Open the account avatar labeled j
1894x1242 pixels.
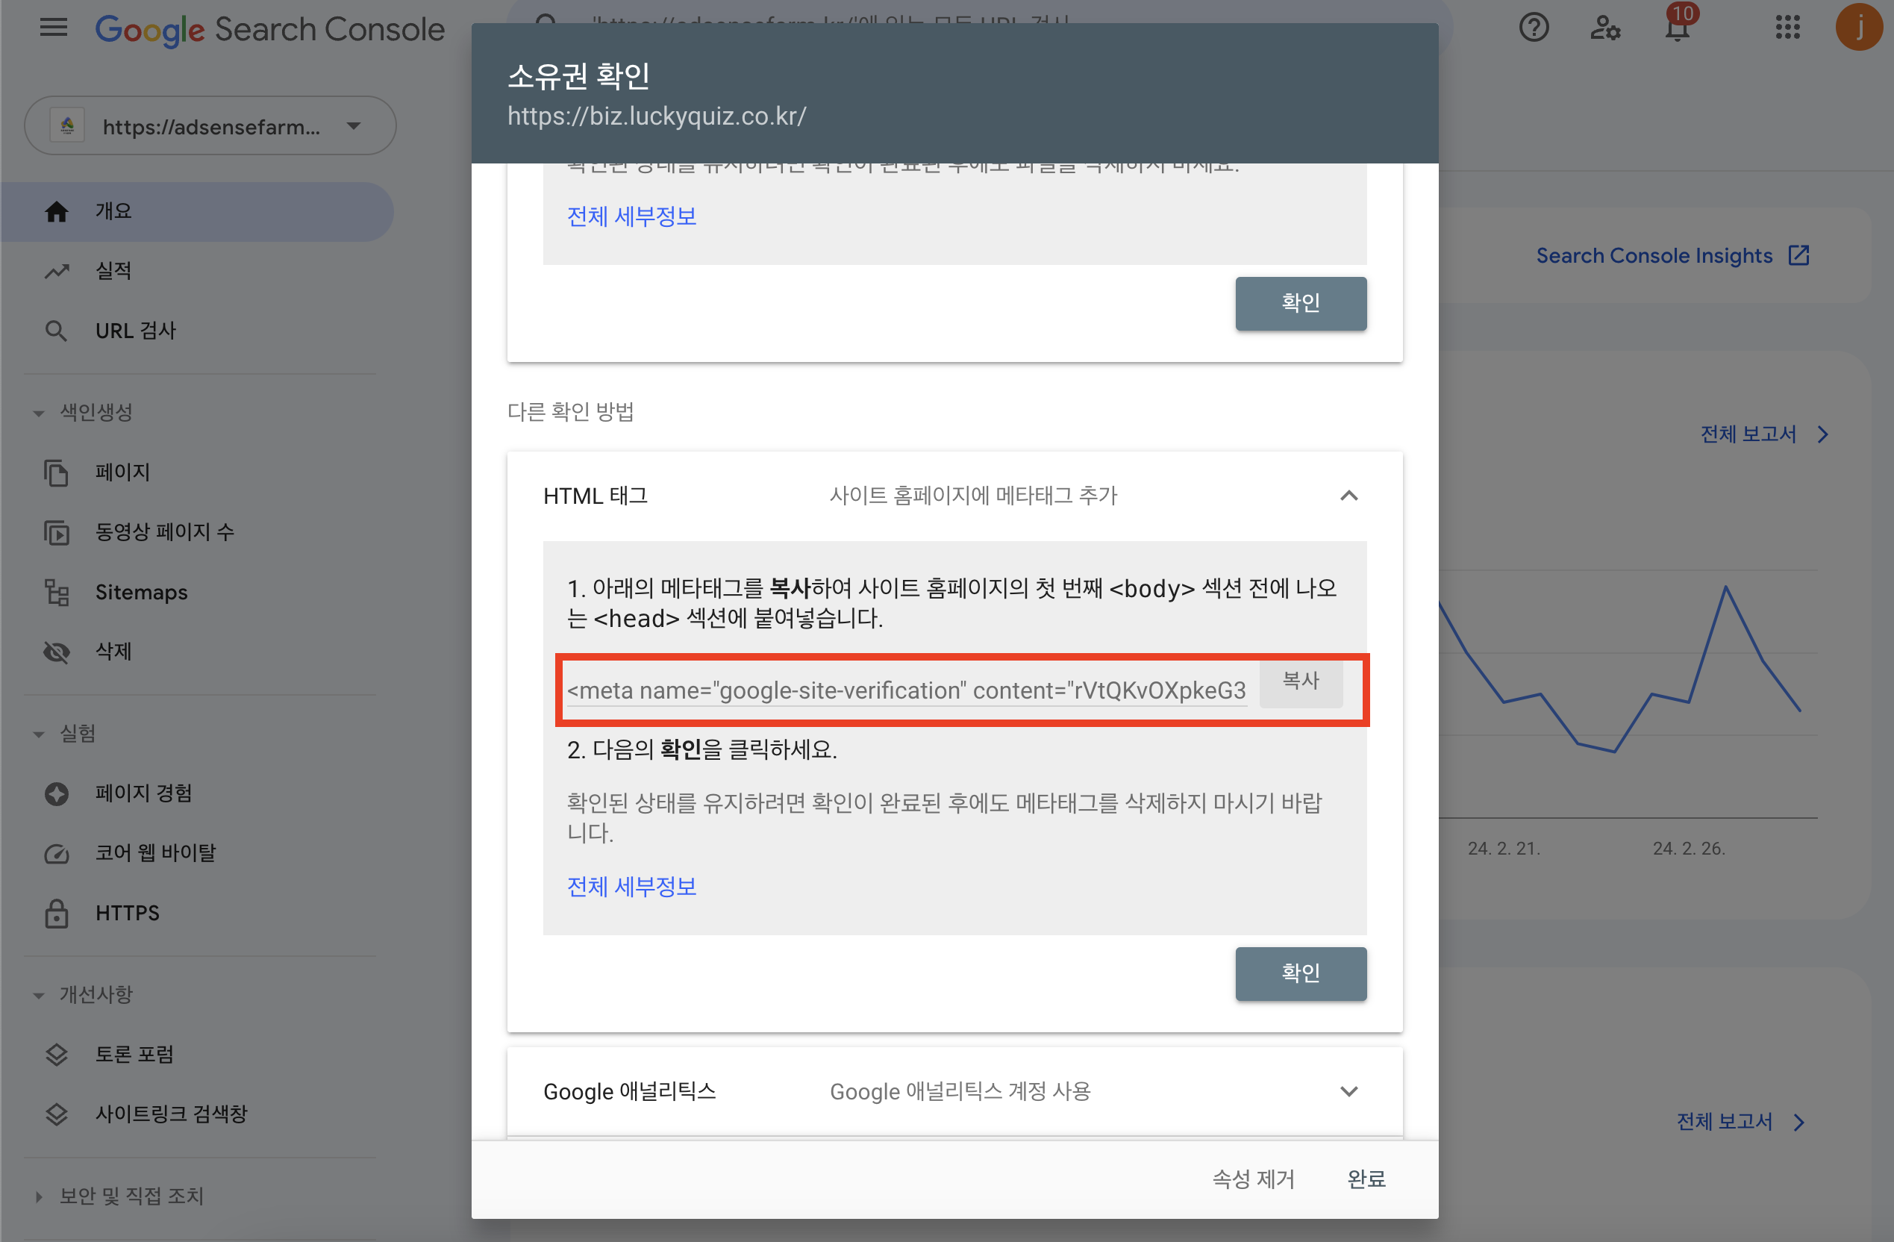point(1858,28)
